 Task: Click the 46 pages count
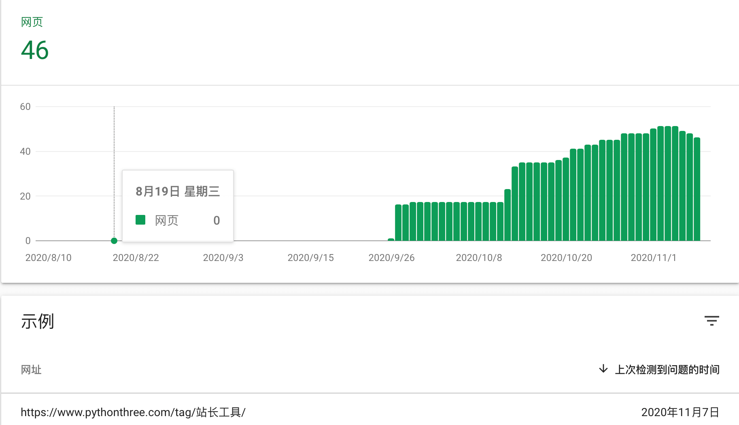35,50
